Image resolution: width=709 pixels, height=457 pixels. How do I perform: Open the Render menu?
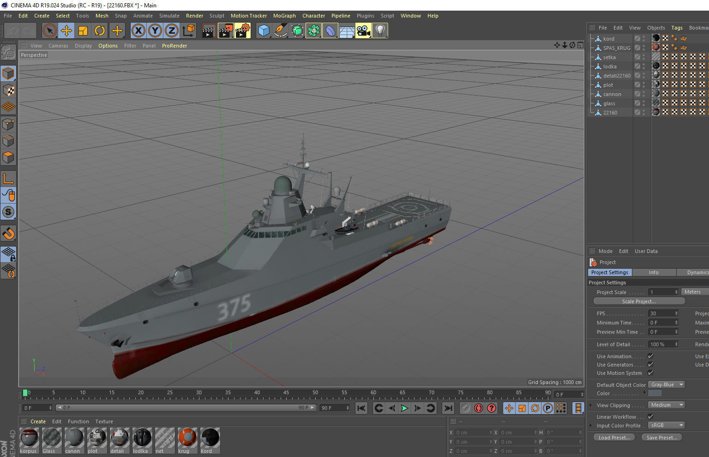[x=194, y=16]
